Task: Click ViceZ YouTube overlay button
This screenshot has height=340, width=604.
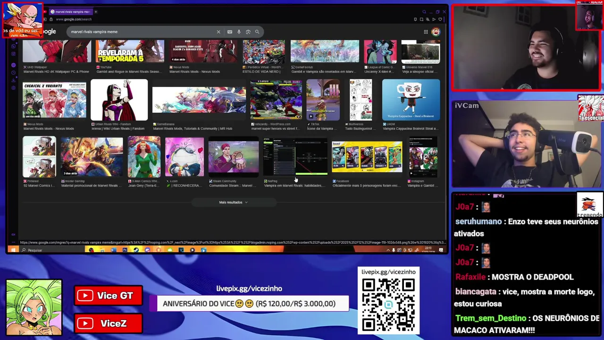Action: tap(109, 323)
